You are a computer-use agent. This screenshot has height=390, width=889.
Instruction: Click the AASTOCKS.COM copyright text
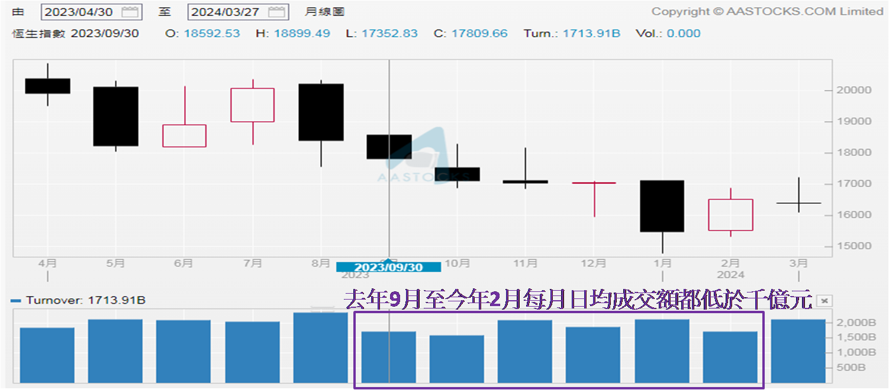click(x=767, y=11)
